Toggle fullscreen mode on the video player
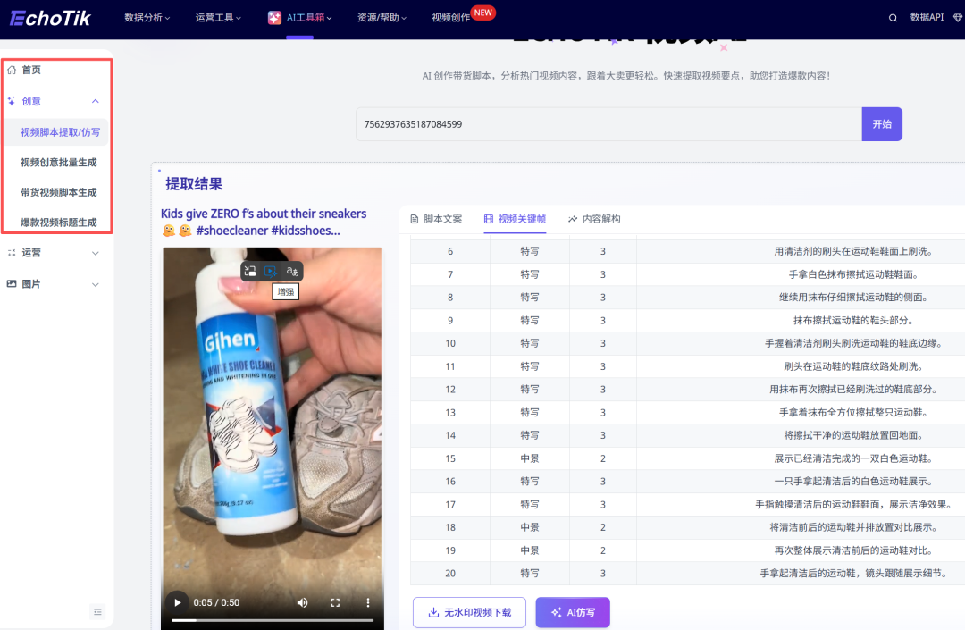Screen dimensions: 965x630 pos(335,602)
